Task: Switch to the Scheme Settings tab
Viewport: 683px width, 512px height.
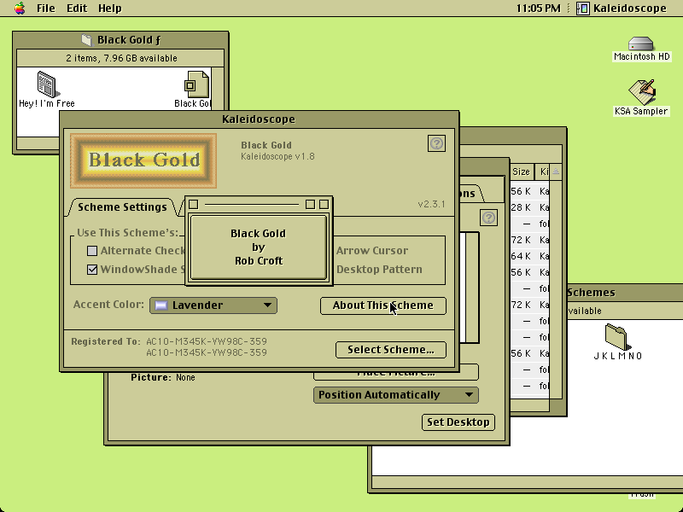Action: [x=122, y=207]
